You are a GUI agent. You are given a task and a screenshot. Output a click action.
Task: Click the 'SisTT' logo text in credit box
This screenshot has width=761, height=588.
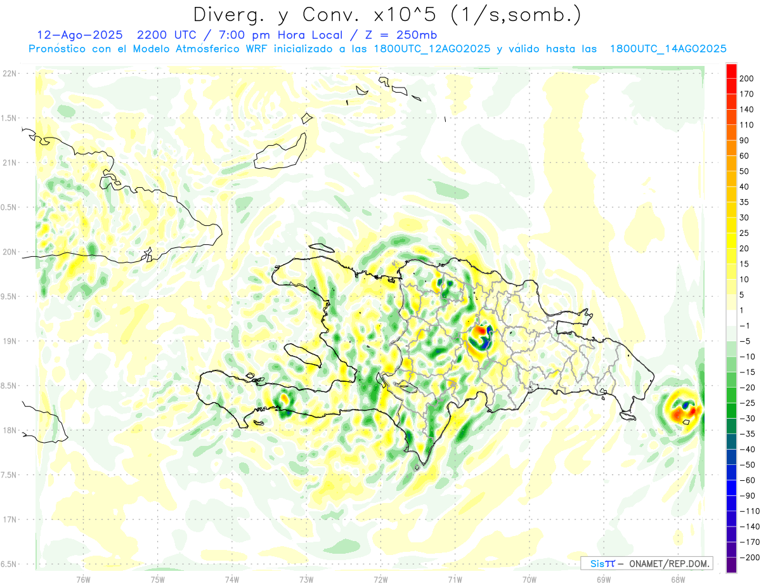(x=602, y=563)
